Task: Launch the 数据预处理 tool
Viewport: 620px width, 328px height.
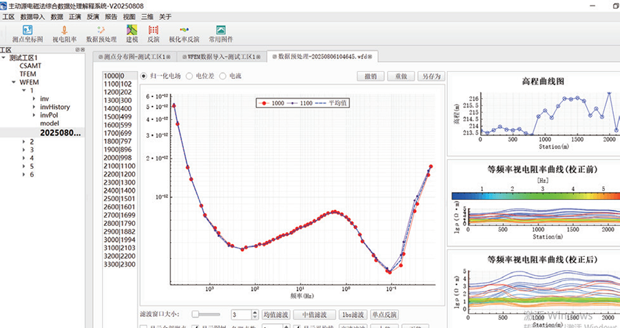Action: (x=101, y=34)
